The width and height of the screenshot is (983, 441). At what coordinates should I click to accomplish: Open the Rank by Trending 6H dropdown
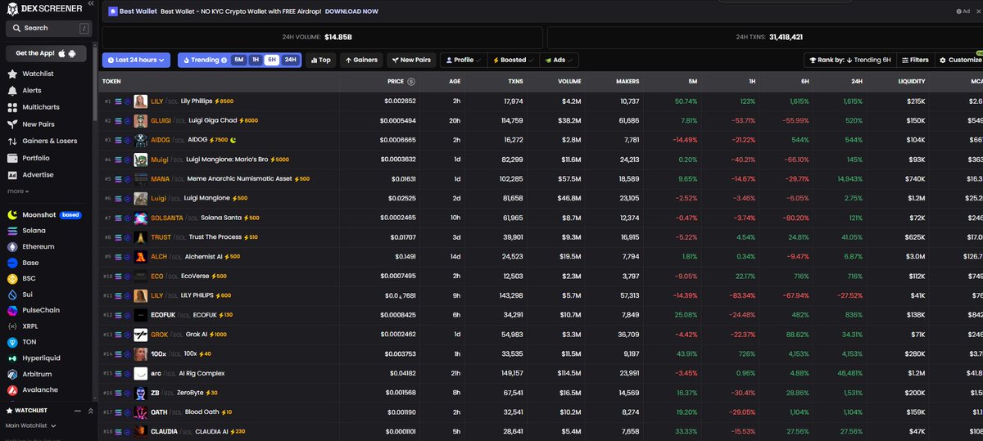pyautogui.click(x=849, y=60)
